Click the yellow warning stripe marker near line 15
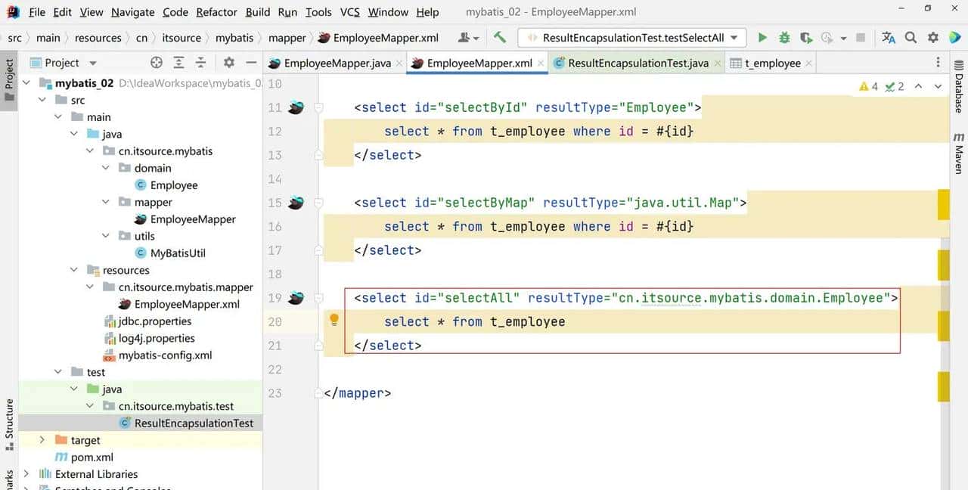Screen dimensions: 968x490 (943, 205)
